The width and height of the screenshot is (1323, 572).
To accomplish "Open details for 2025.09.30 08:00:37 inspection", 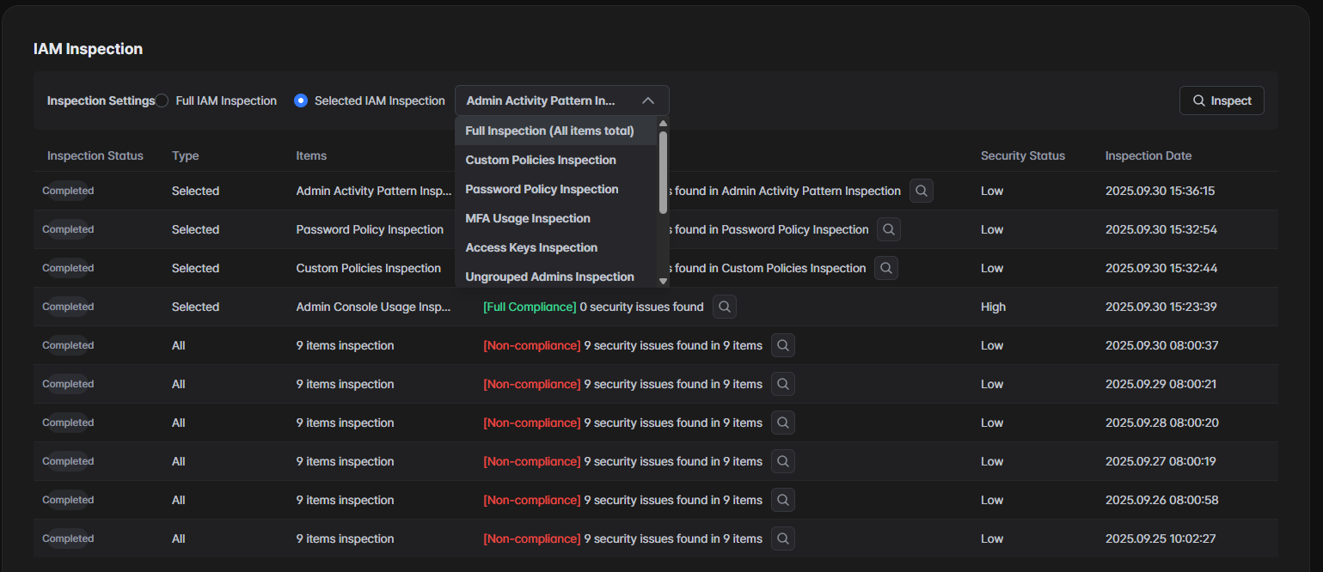I will tap(783, 345).
